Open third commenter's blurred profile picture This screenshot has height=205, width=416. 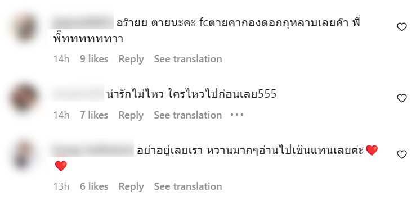pos(23,154)
